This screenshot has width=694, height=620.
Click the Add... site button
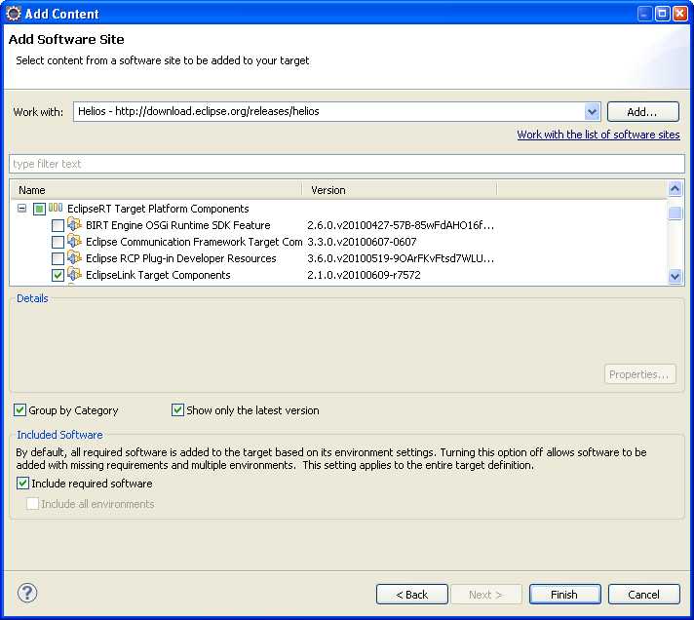click(x=642, y=111)
